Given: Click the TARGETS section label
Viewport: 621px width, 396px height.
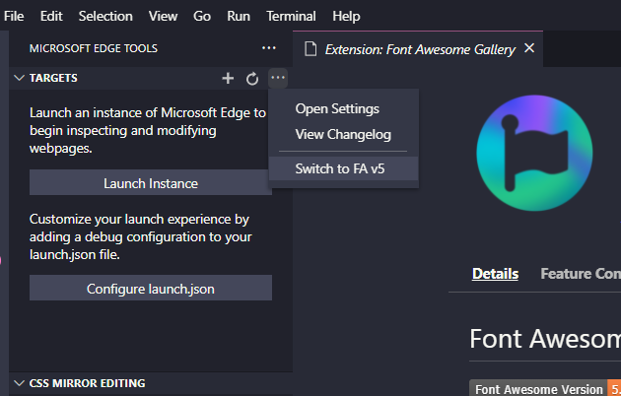Looking at the screenshot, I should (53, 78).
